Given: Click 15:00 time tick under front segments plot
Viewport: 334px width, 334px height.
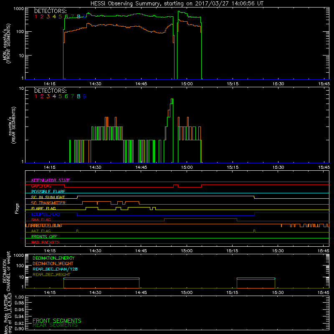Looking at the screenshot, I should coord(187,84).
